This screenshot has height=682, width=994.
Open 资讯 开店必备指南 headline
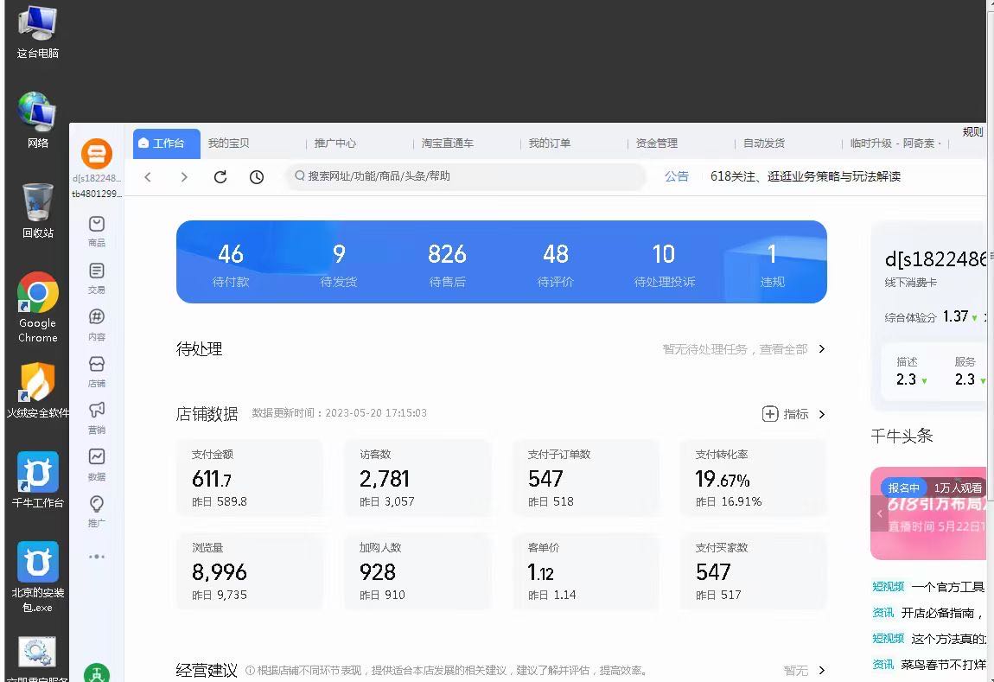(928, 613)
